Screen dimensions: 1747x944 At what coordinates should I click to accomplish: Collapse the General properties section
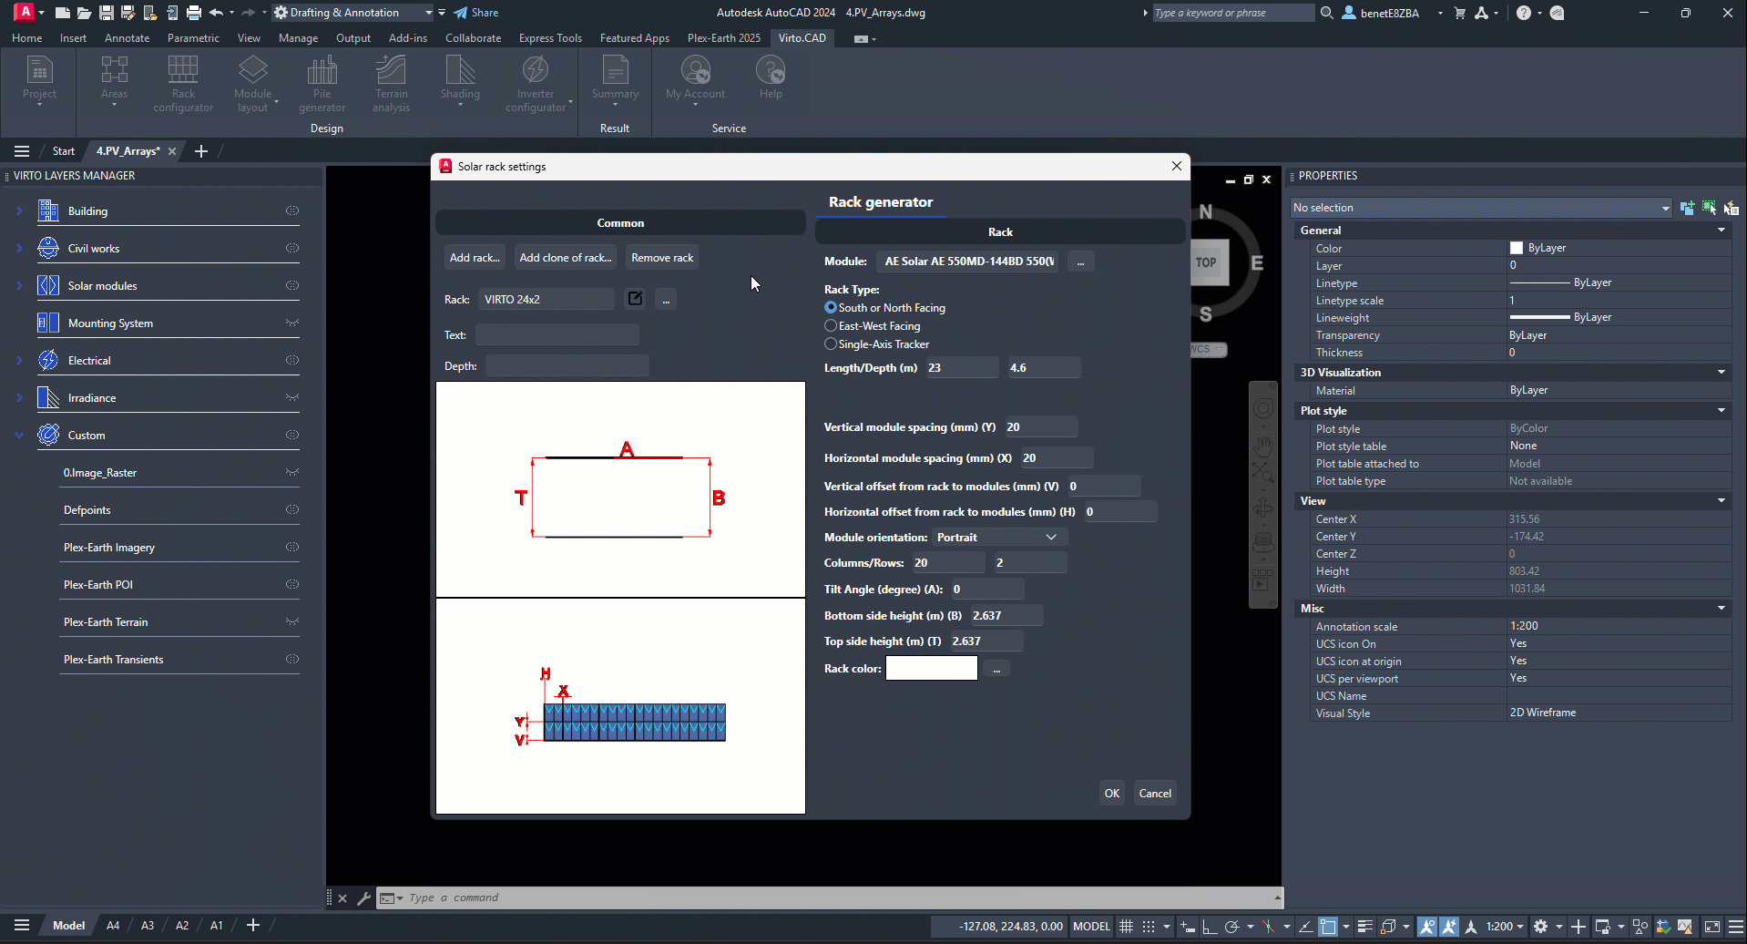click(x=1721, y=231)
